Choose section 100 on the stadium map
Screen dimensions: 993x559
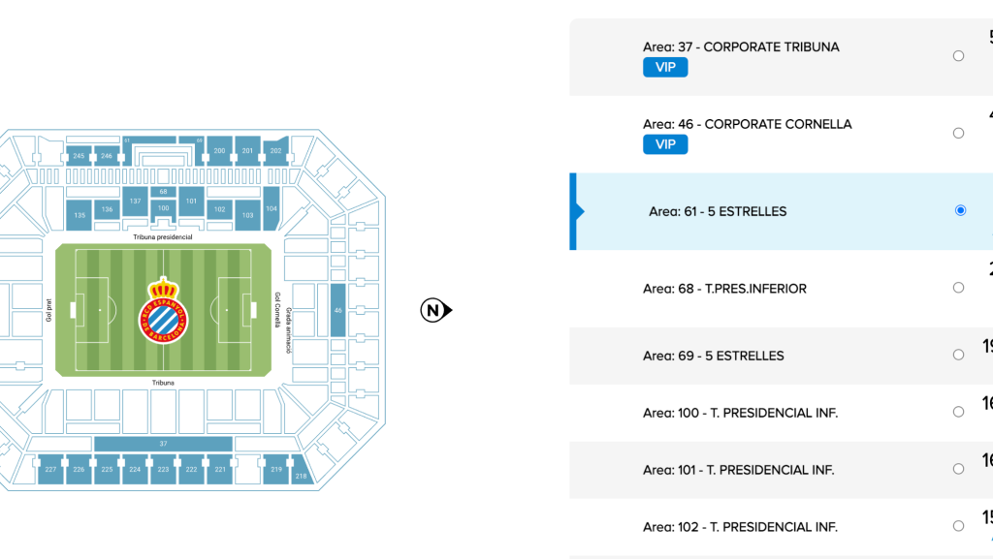tap(163, 207)
